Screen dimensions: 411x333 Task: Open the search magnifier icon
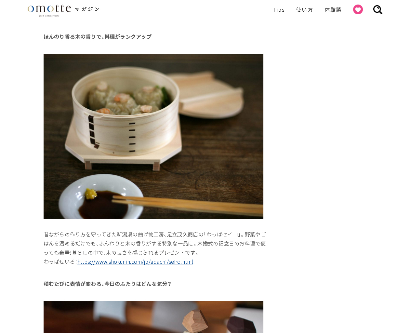(x=378, y=10)
